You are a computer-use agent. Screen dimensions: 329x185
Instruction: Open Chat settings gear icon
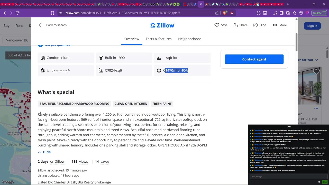(319, 182)
